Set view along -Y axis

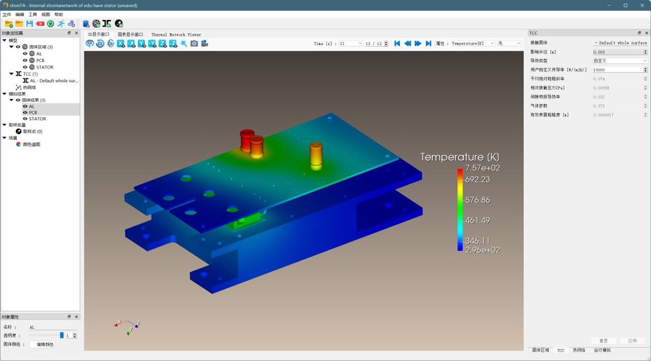click(152, 43)
